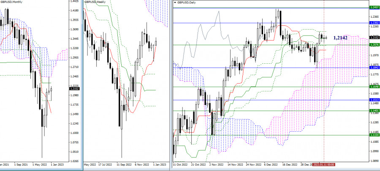Click the green 1.2076 price level label
The width and height of the screenshot is (380, 171).
click(x=374, y=45)
